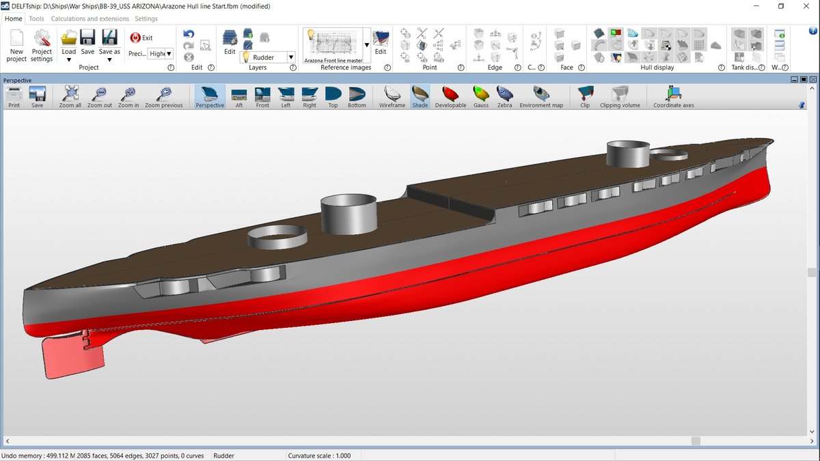Click the Exit button

click(x=141, y=38)
